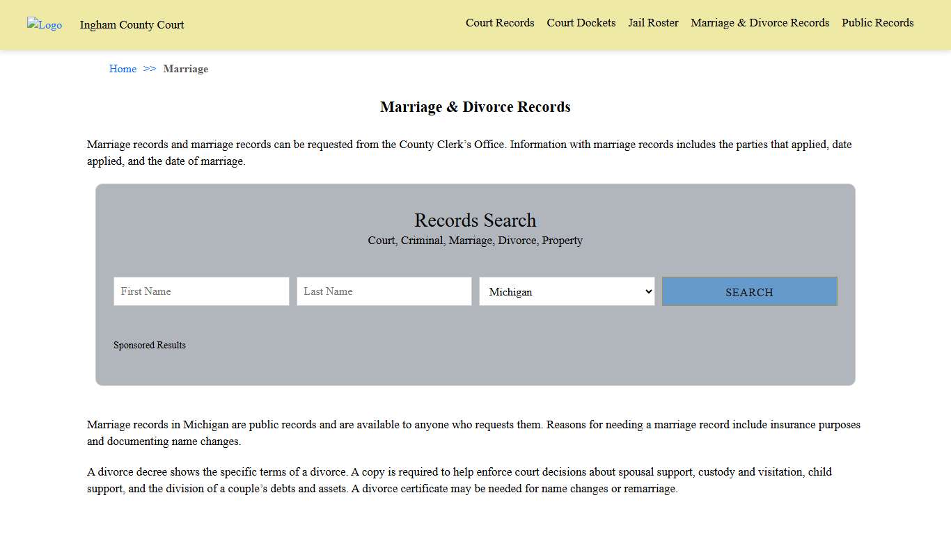View the Jail Roster
Screen dimensions: 951x534
pos(653,23)
